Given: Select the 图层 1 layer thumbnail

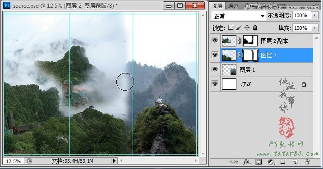Looking at the screenshot, I should [x=229, y=69].
